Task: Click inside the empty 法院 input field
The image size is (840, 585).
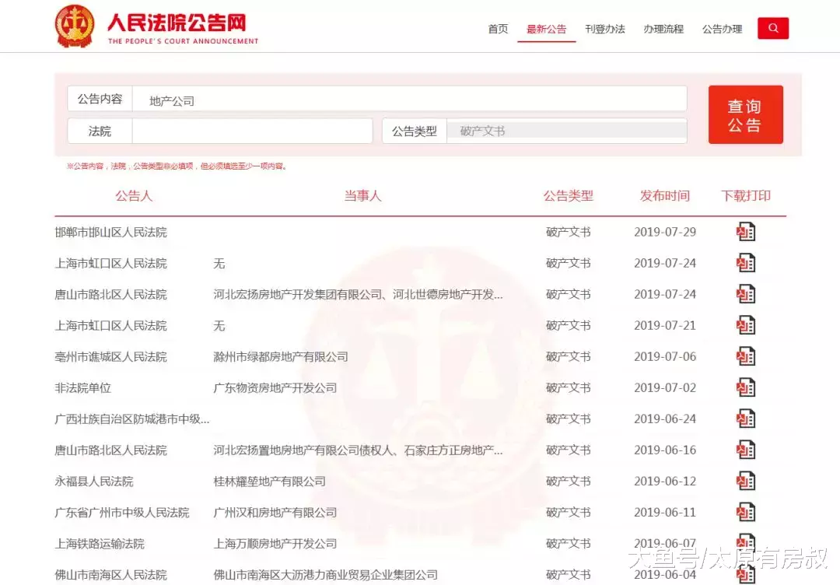Action: (x=253, y=130)
